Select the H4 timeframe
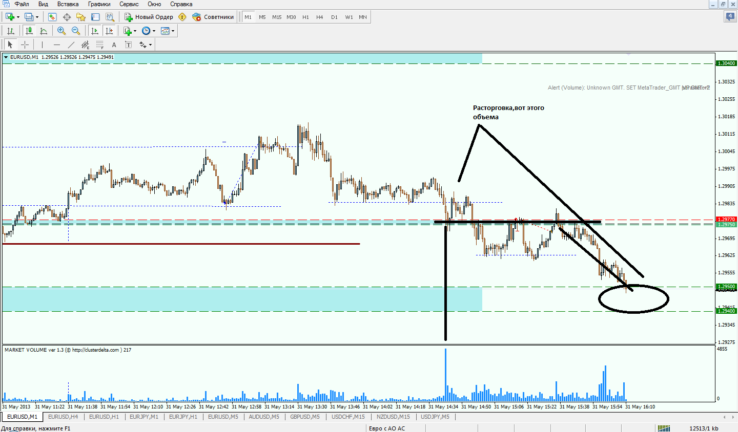This screenshot has width=738, height=432. [x=320, y=17]
